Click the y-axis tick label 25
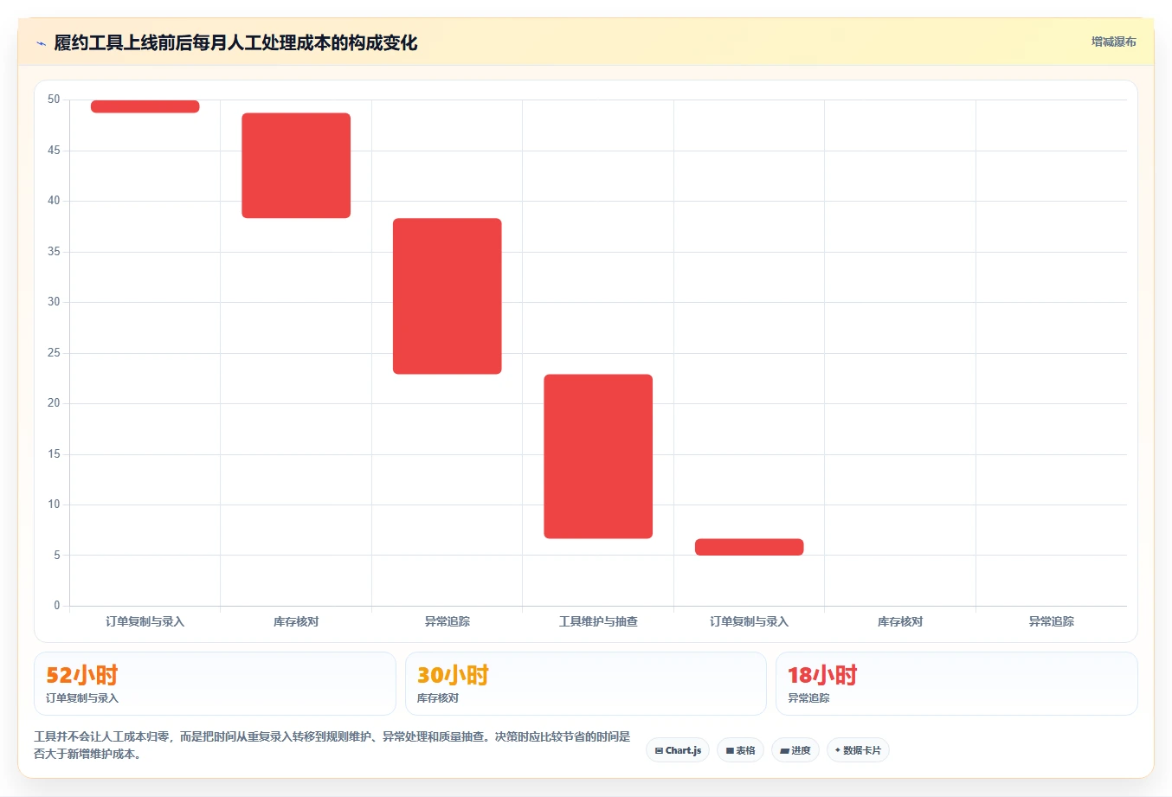 point(54,353)
